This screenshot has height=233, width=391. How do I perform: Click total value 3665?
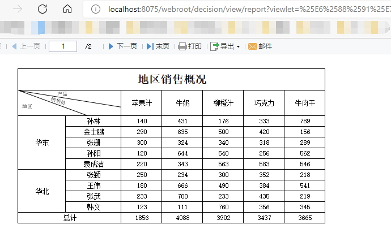click(305, 218)
